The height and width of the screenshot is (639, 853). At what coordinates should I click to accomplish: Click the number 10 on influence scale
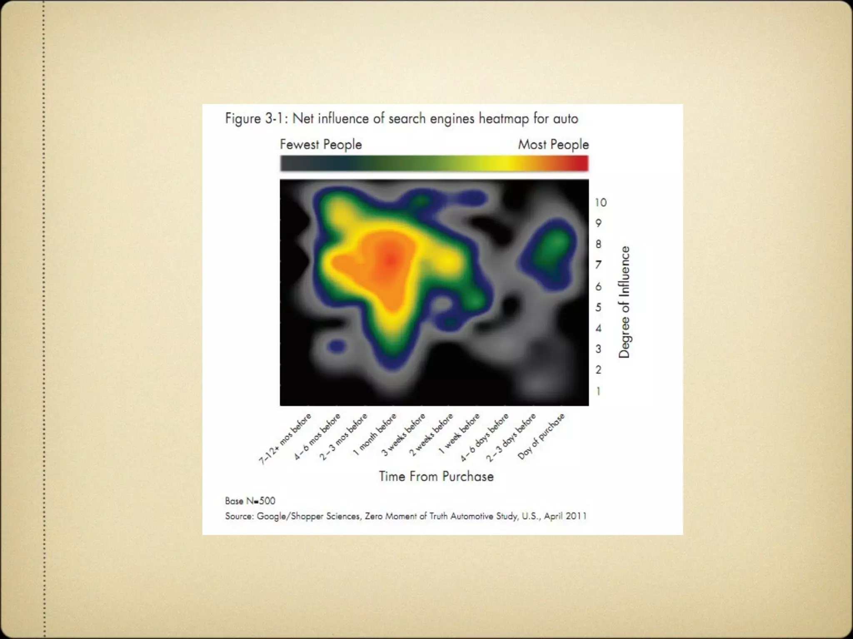(600, 203)
